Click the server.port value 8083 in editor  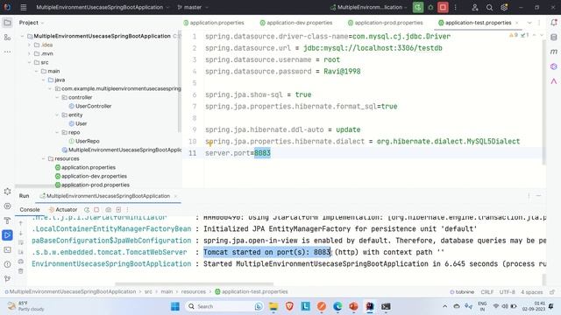(x=262, y=153)
